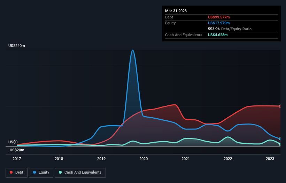Click the teal Cash endpoint marker
The image size is (286, 183).
click(280, 144)
